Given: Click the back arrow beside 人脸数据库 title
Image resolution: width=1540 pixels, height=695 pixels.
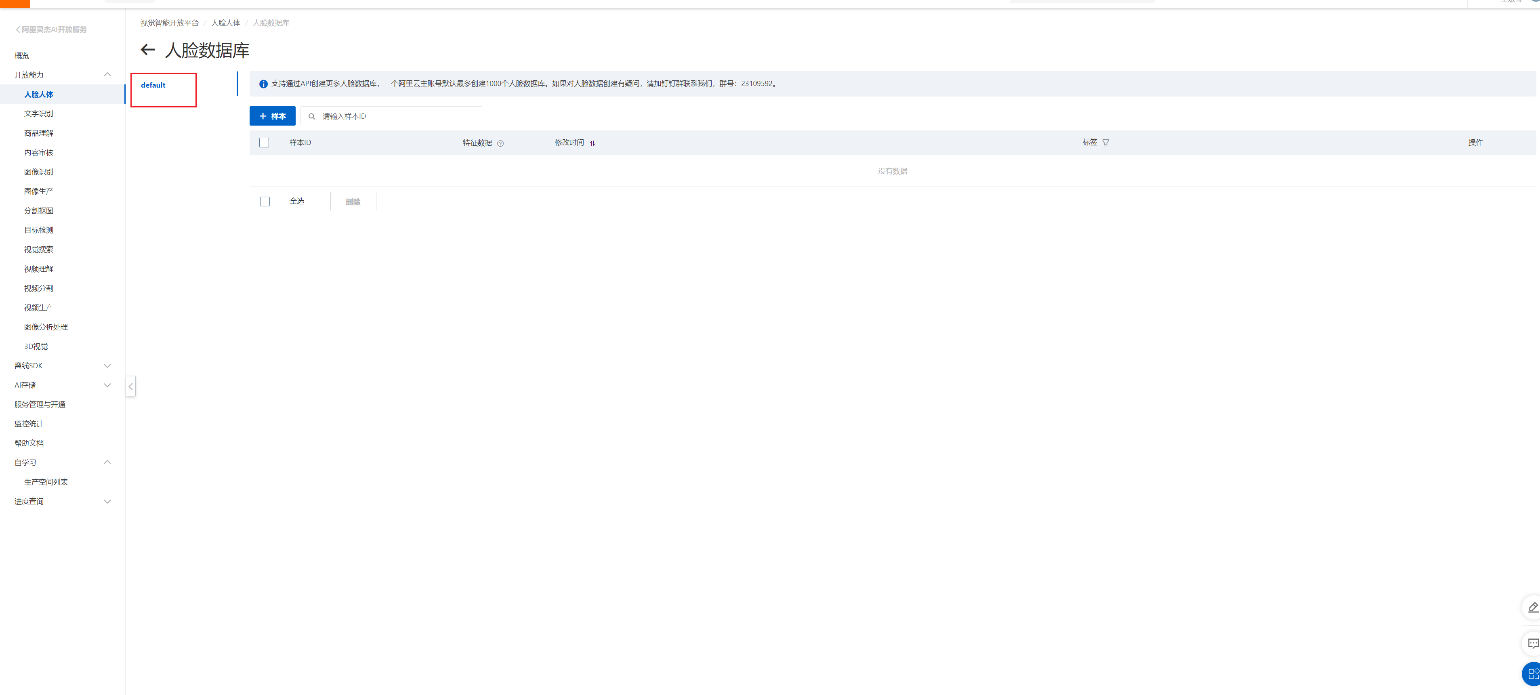Looking at the screenshot, I should point(148,50).
